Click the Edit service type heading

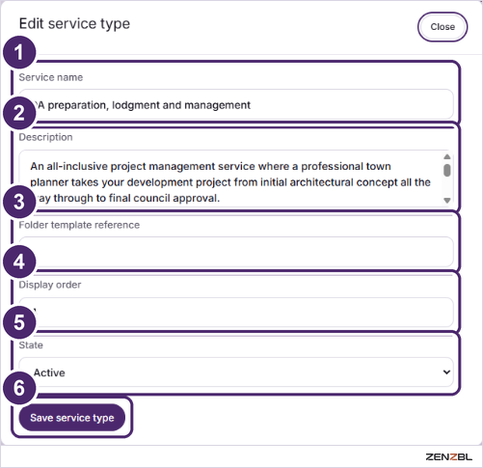pyautogui.click(x=74, y=24)
